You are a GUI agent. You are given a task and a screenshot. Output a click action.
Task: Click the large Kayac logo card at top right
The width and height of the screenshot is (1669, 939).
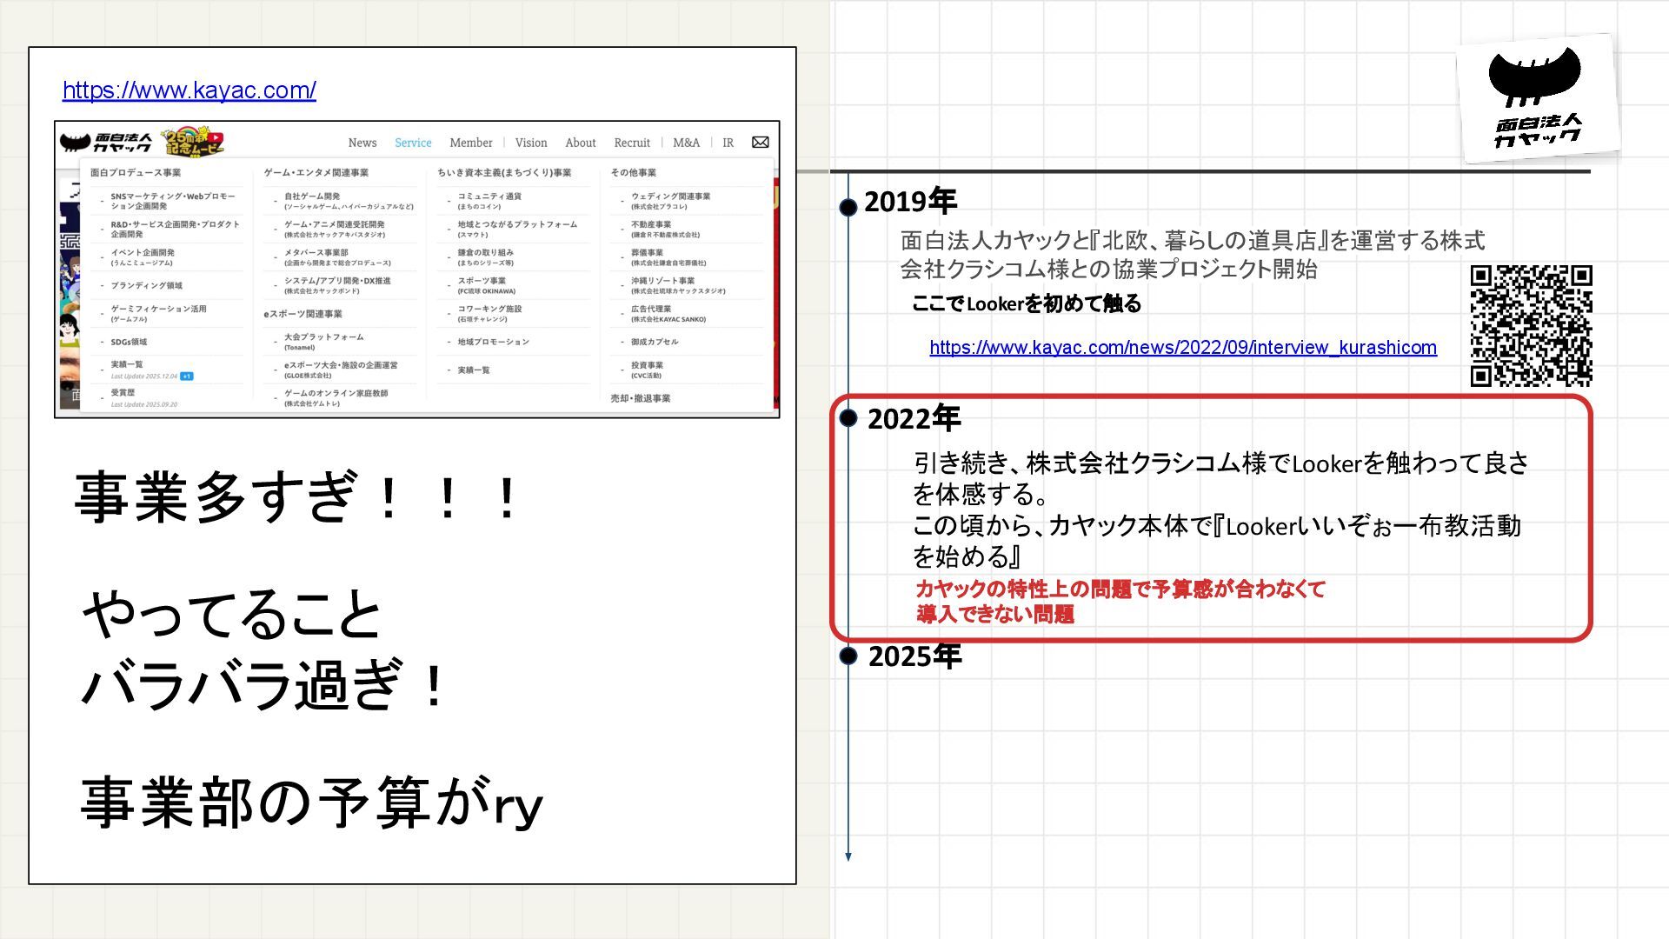point(1537,98)
